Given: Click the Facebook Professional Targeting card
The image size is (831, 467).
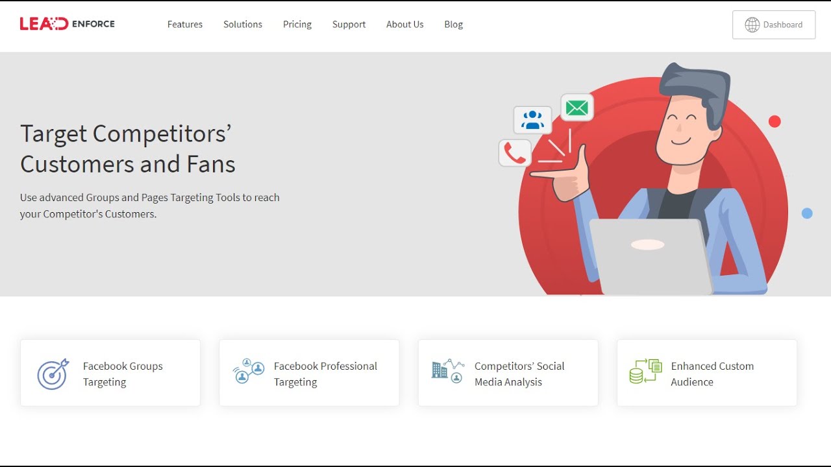Looking at the screenshot, I should pos(309,372).
